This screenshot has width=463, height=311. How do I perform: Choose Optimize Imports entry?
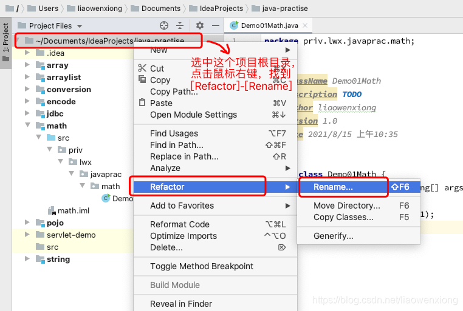[x=215, y=236]
